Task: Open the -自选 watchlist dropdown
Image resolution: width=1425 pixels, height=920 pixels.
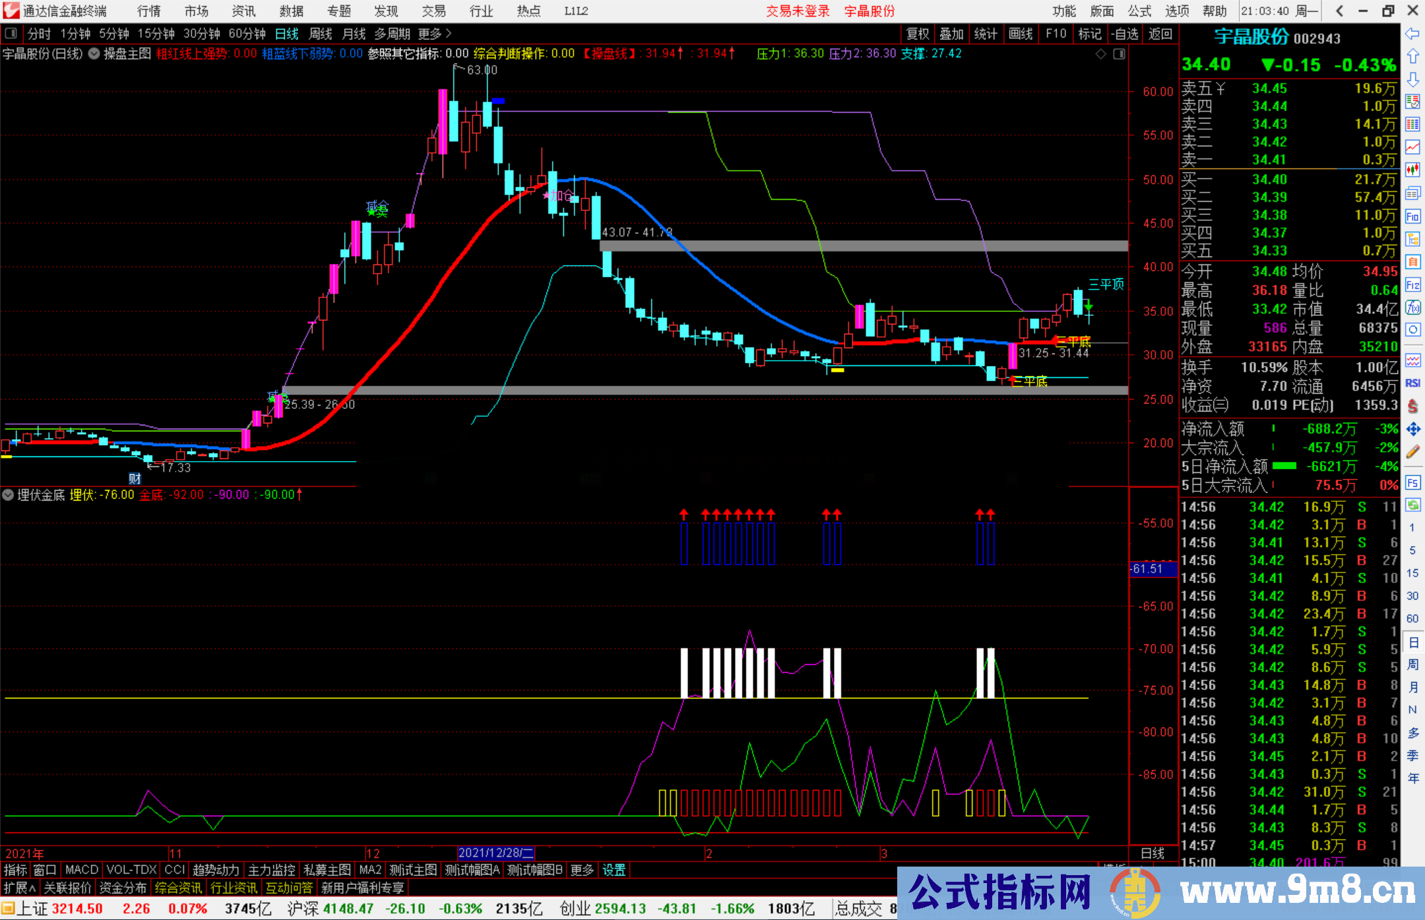Action: pyautogui.click(x=1124, y=34)
